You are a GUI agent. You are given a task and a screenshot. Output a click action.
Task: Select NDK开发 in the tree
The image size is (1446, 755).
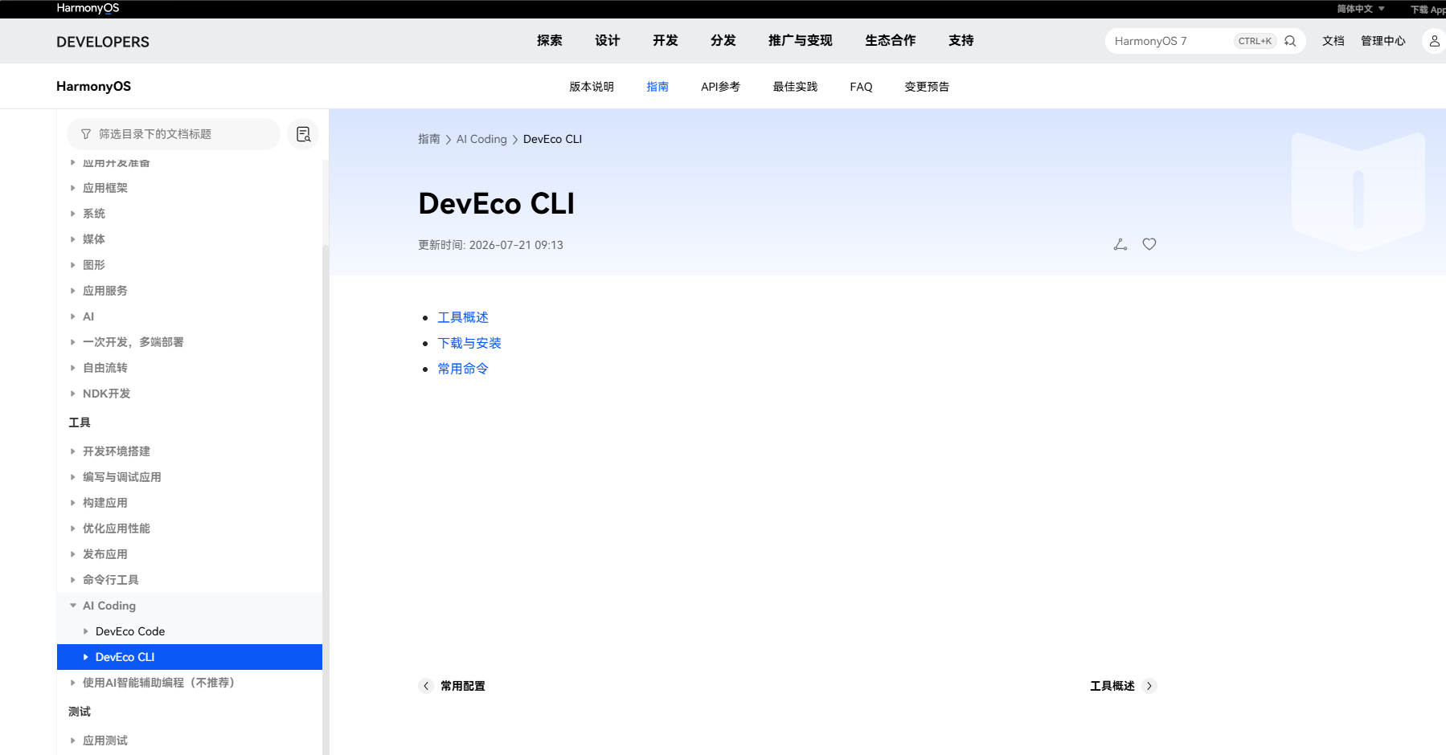(106, 394)
